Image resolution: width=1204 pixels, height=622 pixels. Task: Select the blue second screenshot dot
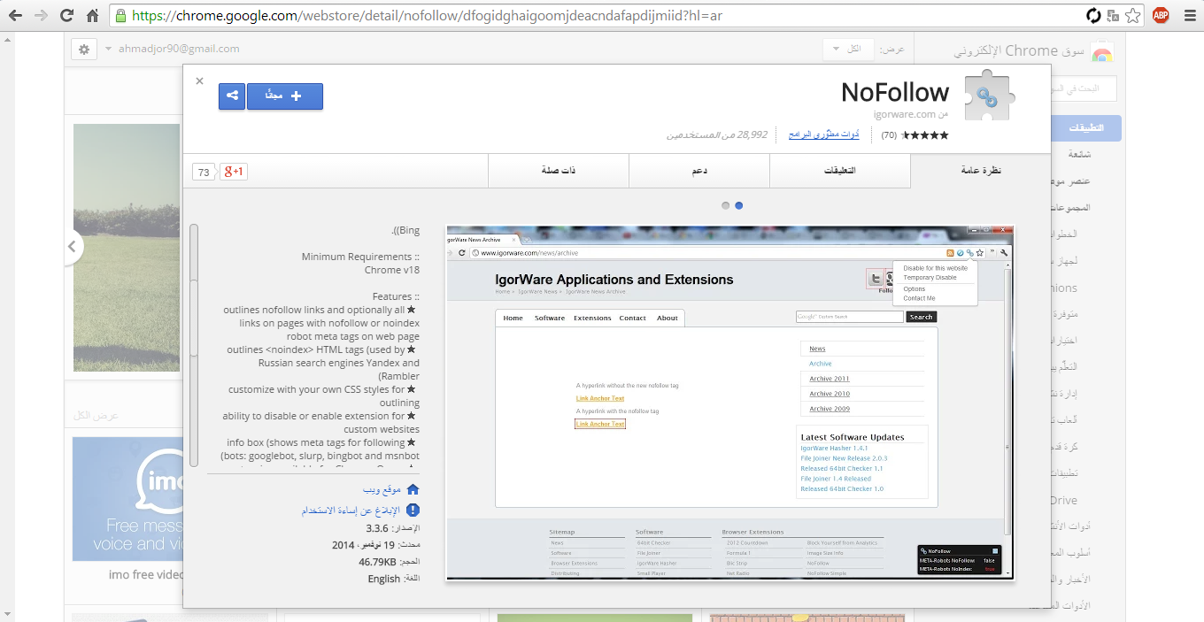(x=739, y=205)
